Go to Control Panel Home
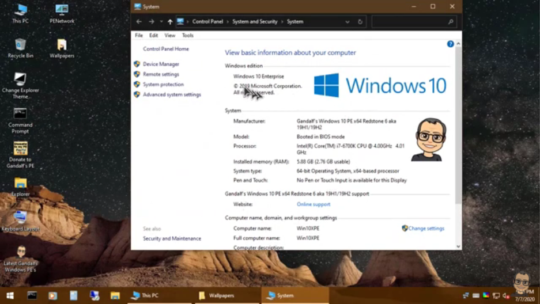Screen dimensions: 540x304 (x=166, y=49)
